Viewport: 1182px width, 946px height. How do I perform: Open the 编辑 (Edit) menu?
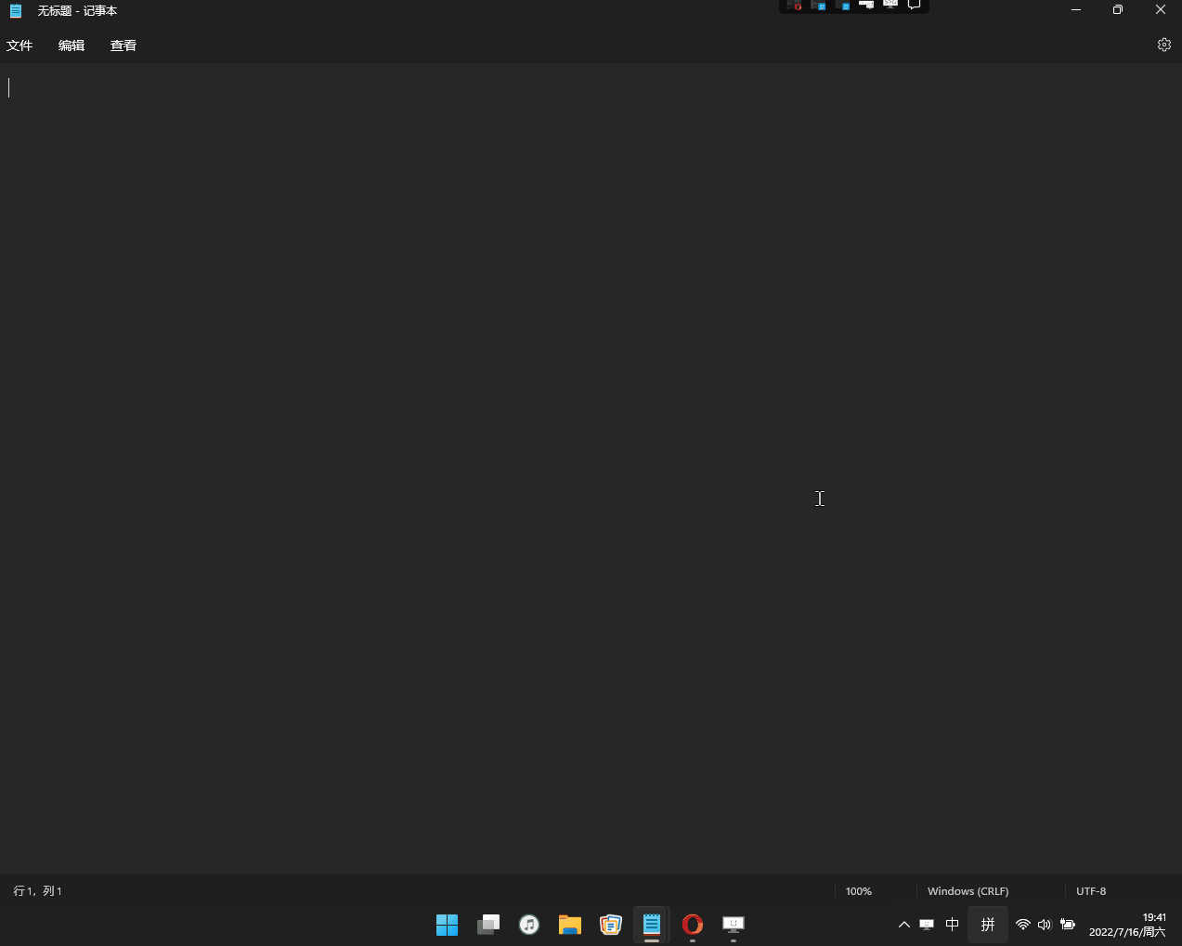point(71,45)
